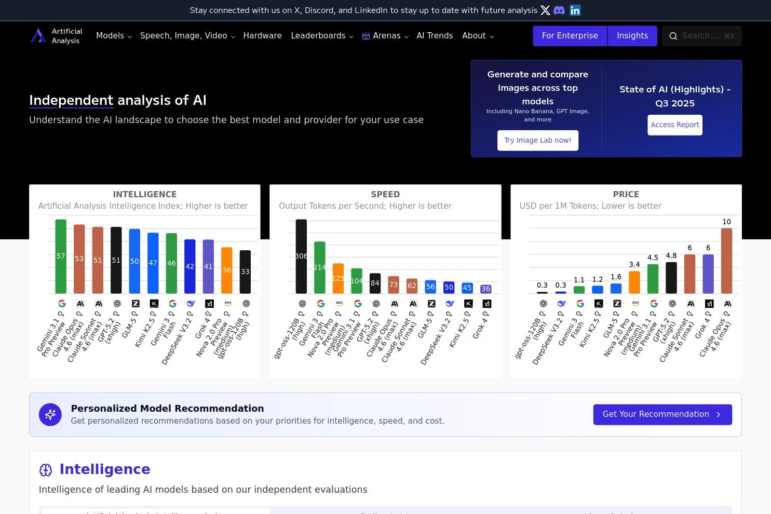Click the LinkedIn icon in the banner
This screenshot has height=514, width=771.
575,10
